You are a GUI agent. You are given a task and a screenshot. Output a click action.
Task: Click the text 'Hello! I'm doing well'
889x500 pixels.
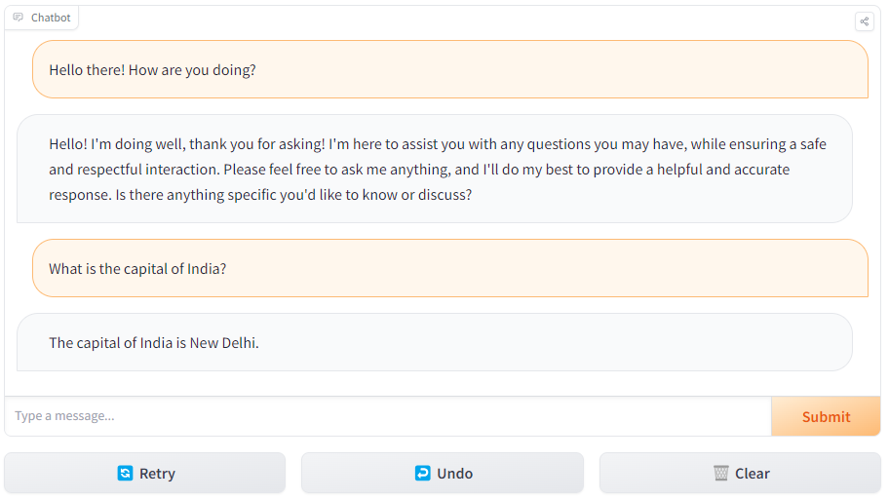tap(117, 144)
